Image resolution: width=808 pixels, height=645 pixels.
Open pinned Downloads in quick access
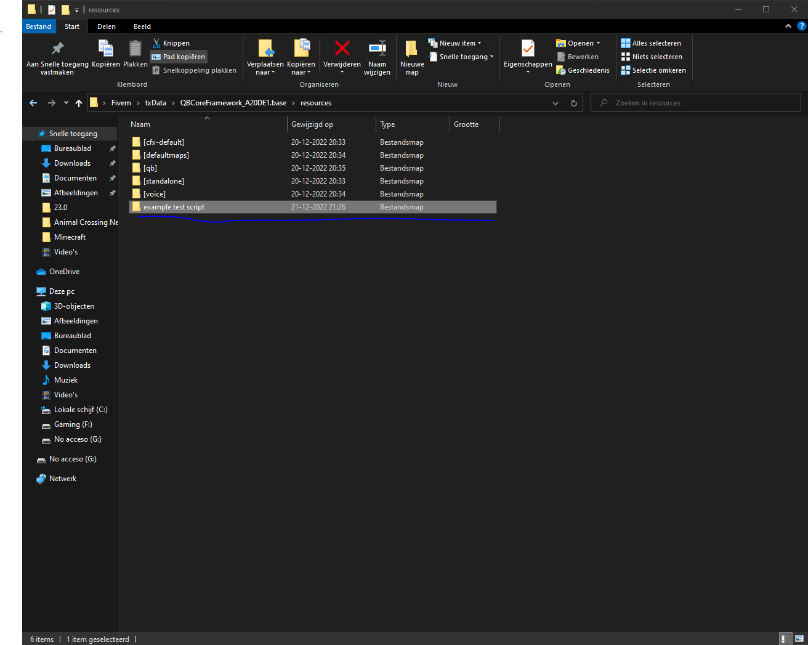(x=72, y=163)
